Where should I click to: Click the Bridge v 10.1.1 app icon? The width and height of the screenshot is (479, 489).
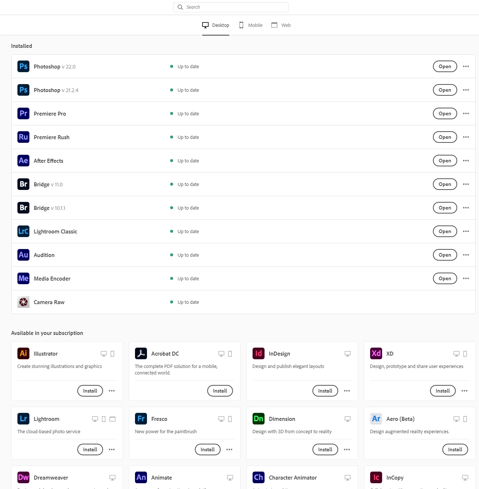(23, 208)
